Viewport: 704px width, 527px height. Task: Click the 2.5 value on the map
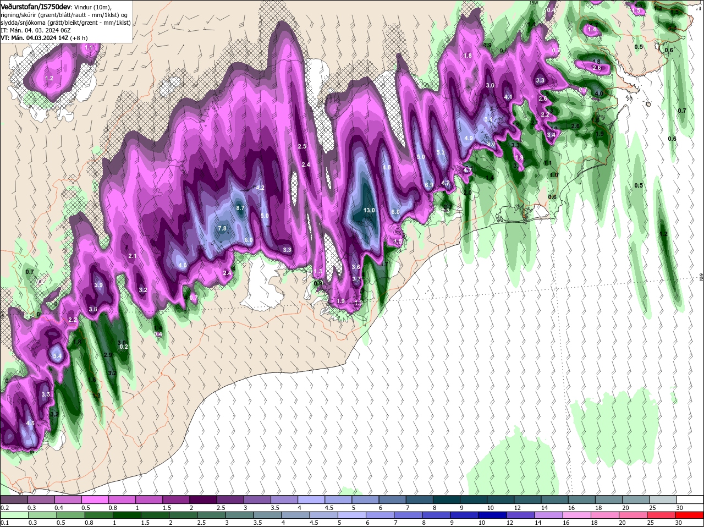302,146
